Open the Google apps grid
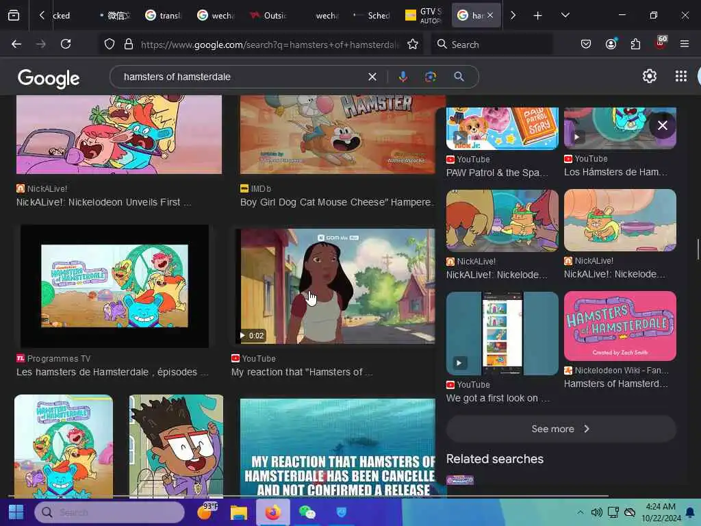This screenshot has height=526, width=701. pos(680,77)
